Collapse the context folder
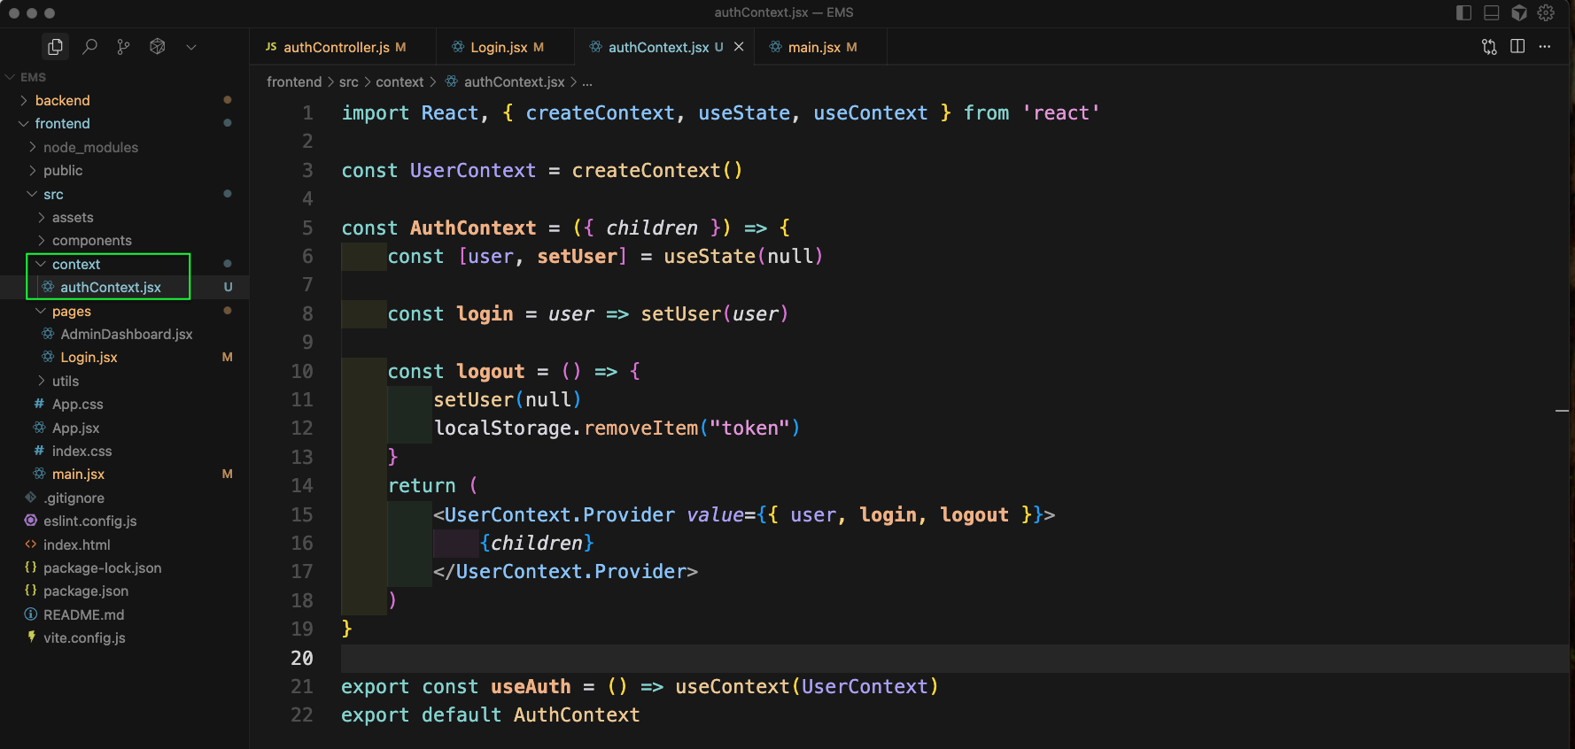Screen dimensions: 1575x749 42,264
